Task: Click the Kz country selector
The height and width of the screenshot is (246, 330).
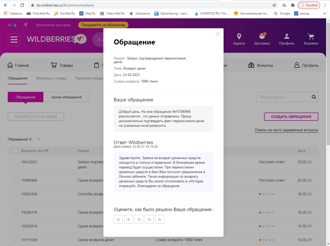Action: click(x=12, y=25)
